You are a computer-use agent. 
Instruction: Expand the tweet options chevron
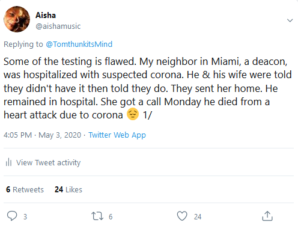[290, 20]
